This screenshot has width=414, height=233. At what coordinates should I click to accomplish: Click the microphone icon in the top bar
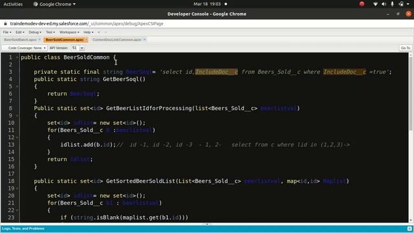point(393,5)
